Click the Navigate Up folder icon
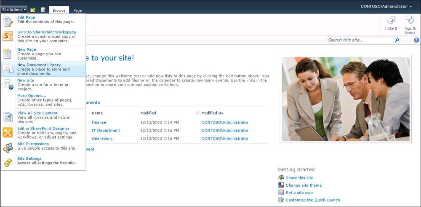The height and width of the screenshot is (207, 421). coord(33,10)
